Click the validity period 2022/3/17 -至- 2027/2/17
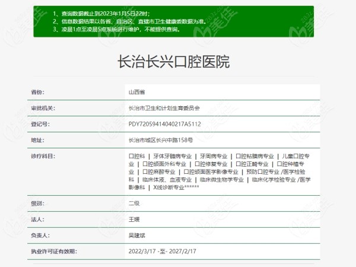 click(166, 251)
